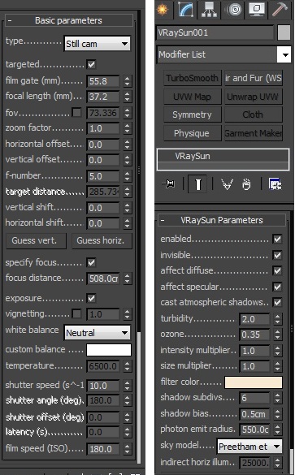Open the camera type dropdown

[x=97, y=44]
